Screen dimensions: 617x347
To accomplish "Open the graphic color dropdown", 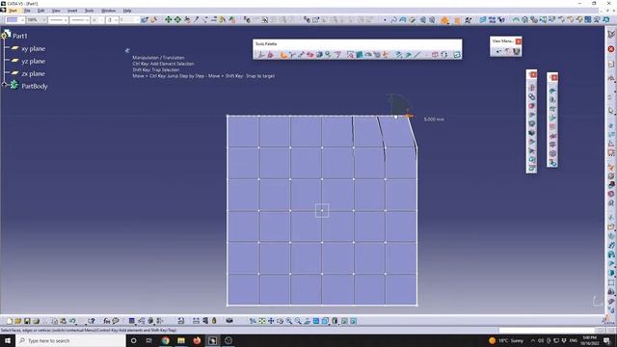I will coord(15,19).
